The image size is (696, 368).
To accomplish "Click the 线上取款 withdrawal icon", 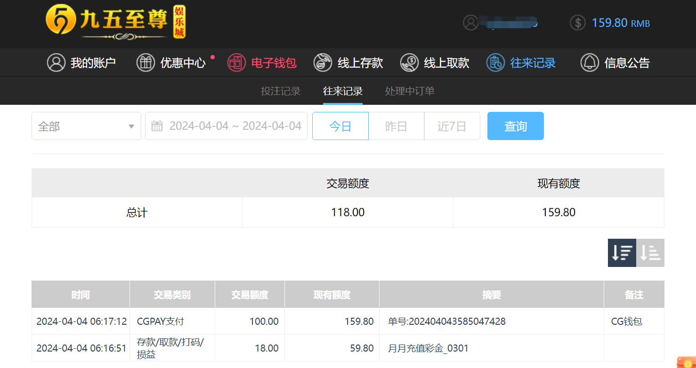I will [x=409, y=63].
